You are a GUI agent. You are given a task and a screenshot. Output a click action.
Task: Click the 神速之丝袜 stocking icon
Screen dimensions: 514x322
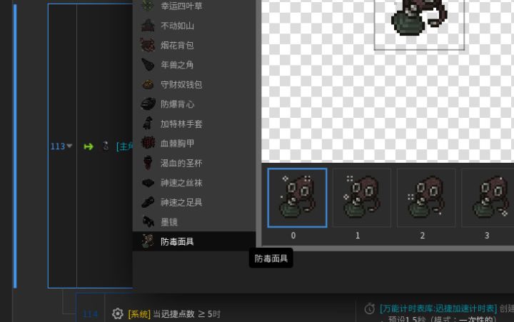click(x=148, y=183)
